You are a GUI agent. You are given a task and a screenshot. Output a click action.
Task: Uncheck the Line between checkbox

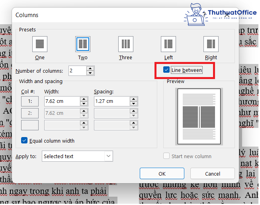(166, 70)
